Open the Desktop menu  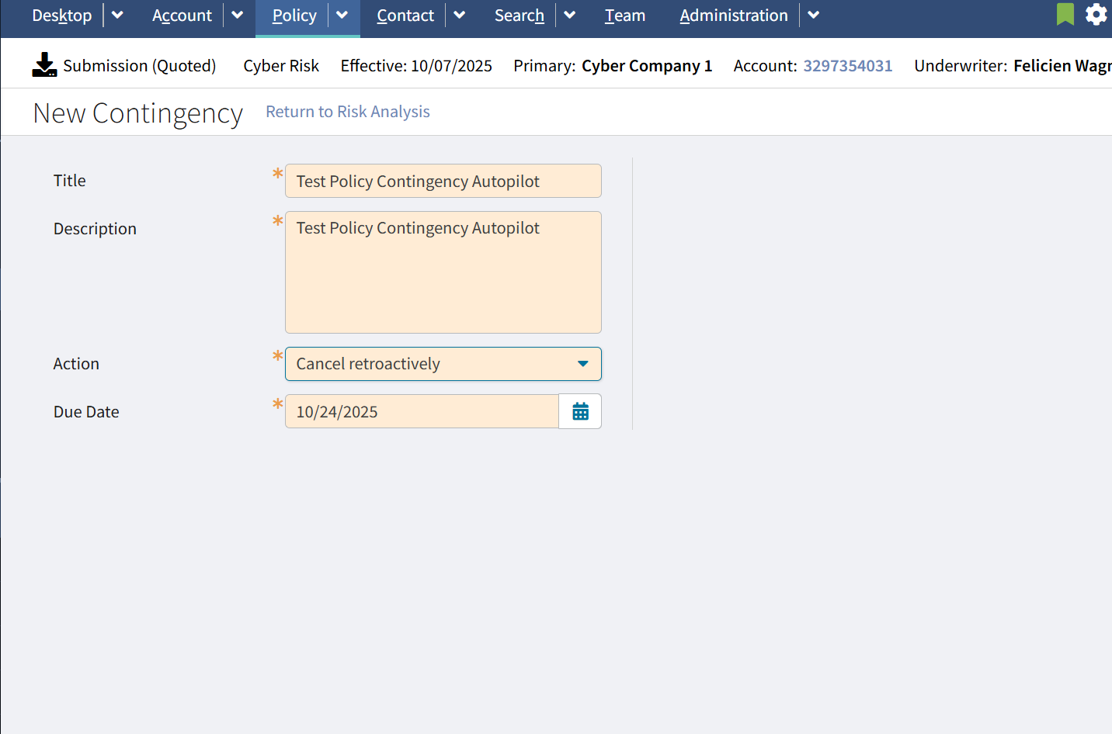(61, 15)
